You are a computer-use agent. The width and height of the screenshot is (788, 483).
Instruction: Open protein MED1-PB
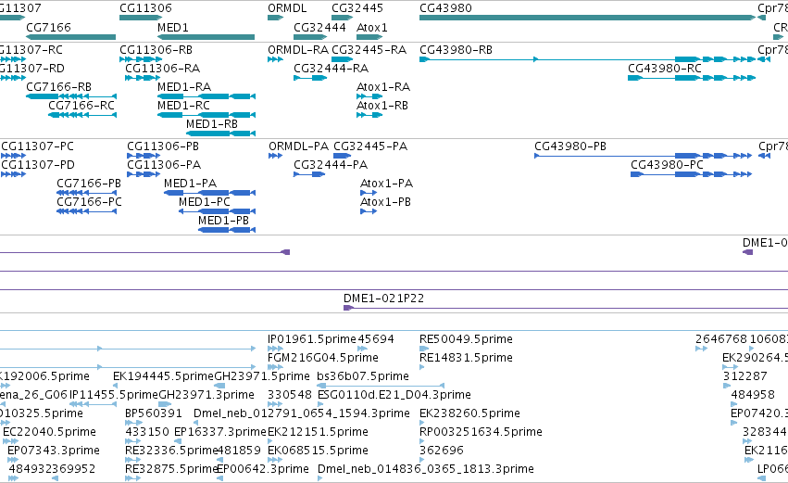pos(223,221)
